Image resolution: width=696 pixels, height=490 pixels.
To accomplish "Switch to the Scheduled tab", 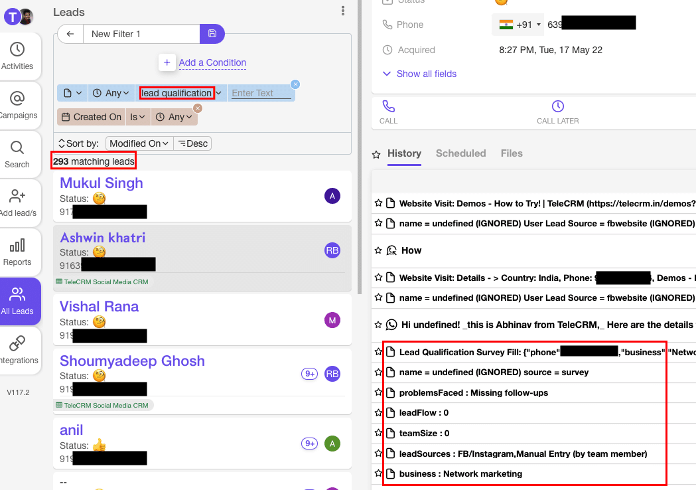I will point(460,153).
